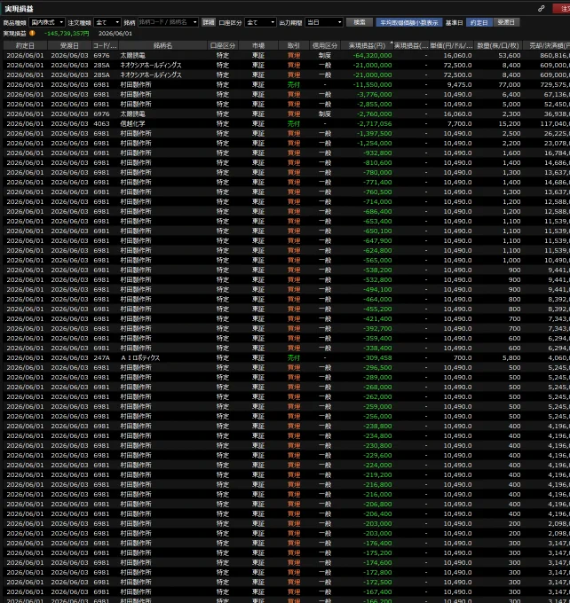This screenshot has height=603, width=570.
Task: Click quantity cell 5,800
Action: coord(511,357)
